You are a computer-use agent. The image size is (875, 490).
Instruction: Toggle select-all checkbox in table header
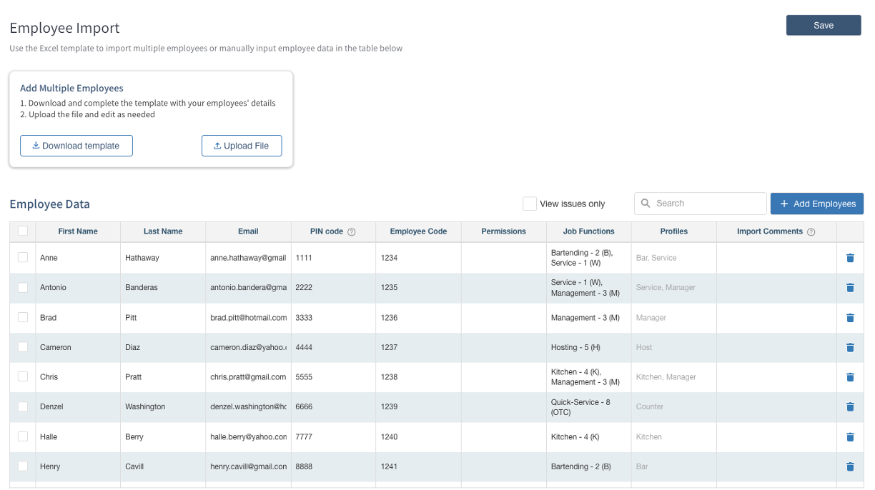coord(23,231)
